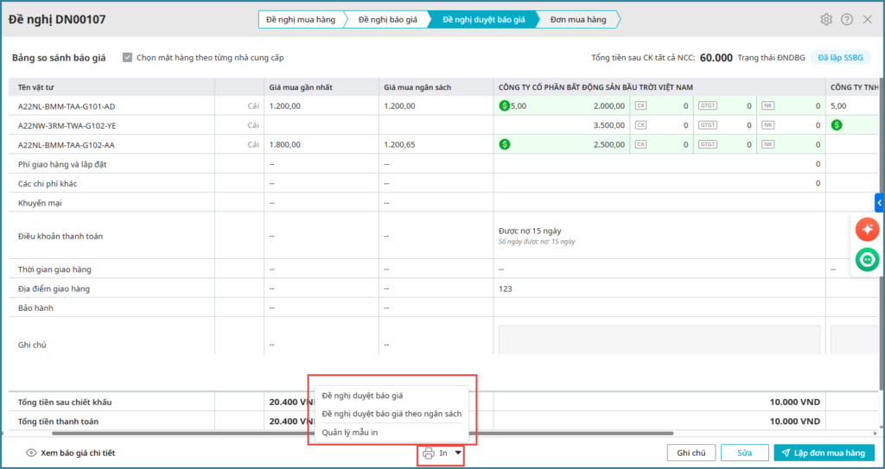Screen dimensions: 885x469
Task: Click Tên vật tư column header
Action: (x=36, y=87)
